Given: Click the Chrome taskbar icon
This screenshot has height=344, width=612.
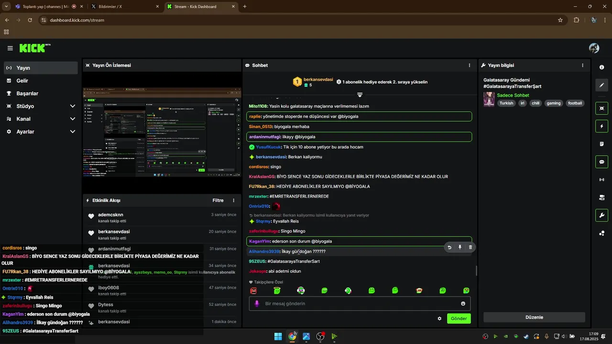Looking at the screenshot, I should 292,336.
